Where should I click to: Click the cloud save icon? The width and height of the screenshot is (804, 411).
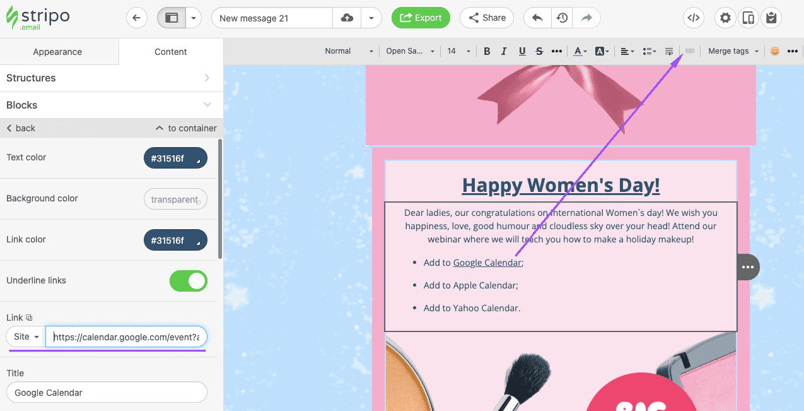[x=347, y=18]
